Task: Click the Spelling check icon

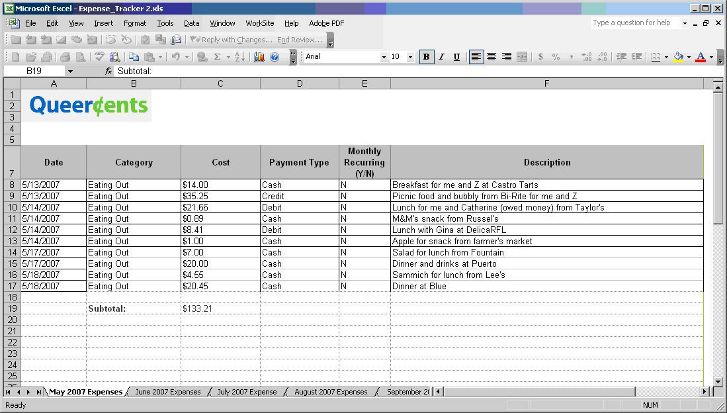Action: [x=99, y=57]
